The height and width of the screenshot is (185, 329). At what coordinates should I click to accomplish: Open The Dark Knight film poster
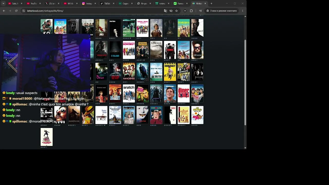pyautogui.click(x=142, y=72)
